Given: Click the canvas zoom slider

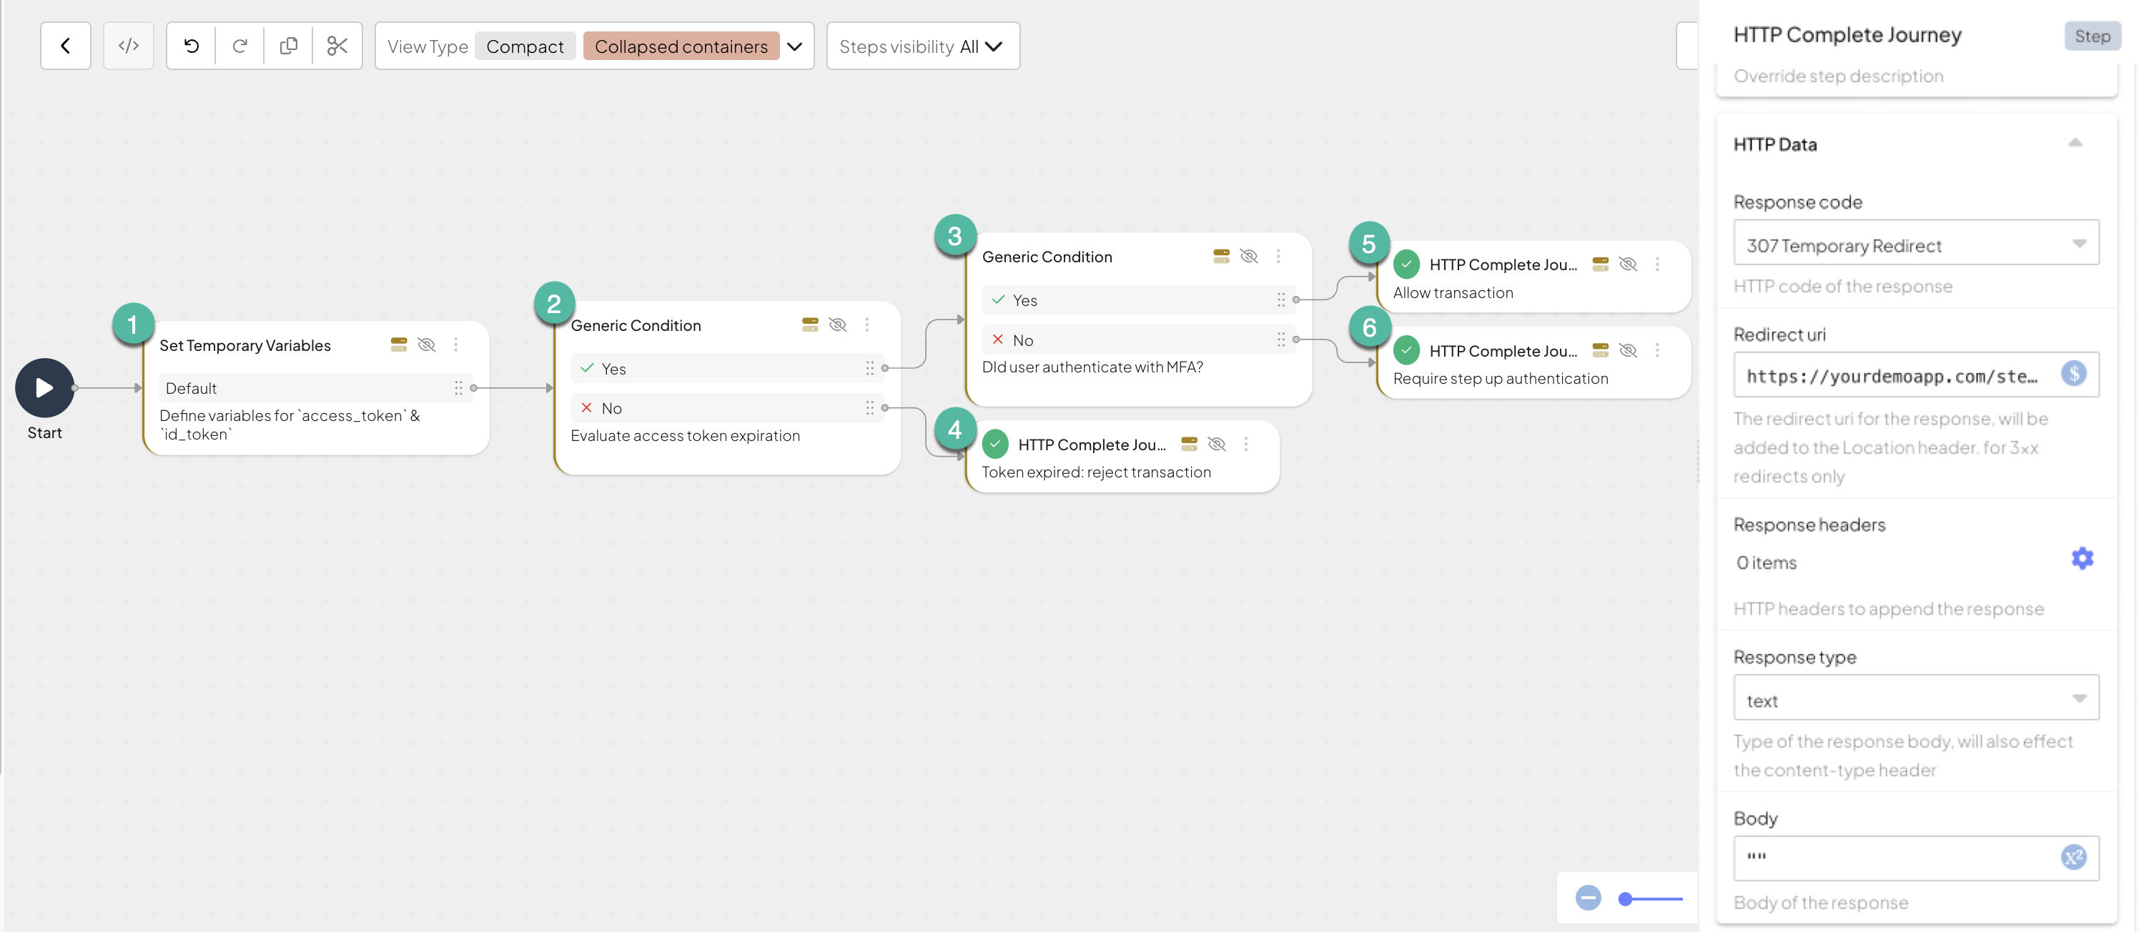Looking at the screenshot, I should point(1651,899).
